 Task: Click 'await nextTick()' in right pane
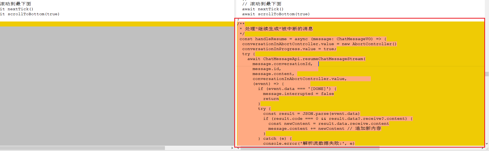click(x=263, y=9)
